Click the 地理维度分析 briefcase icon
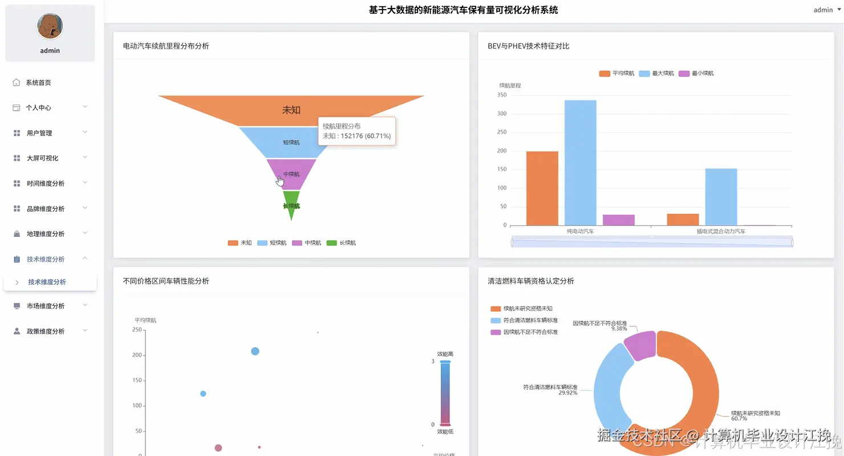Viewport: 844px width, 456px height. [x=16, y=233]
